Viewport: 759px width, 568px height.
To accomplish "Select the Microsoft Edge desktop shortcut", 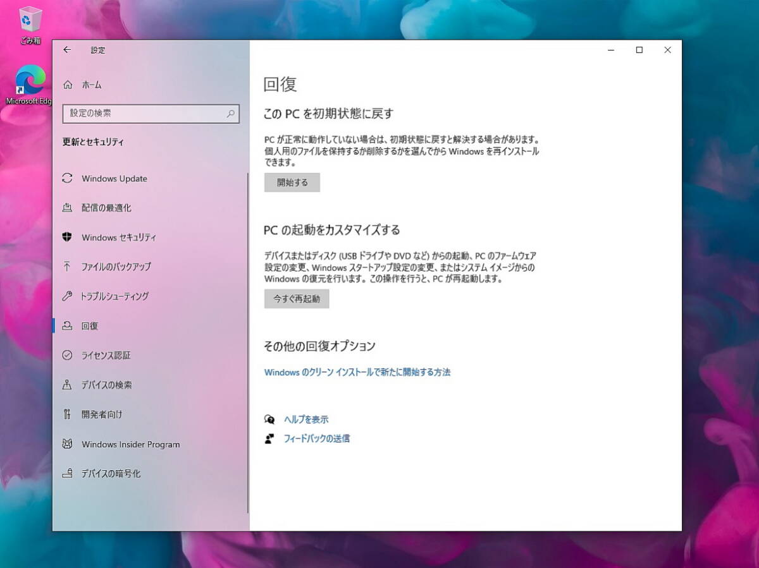I will pyautogui.click(x=29, y=85).
